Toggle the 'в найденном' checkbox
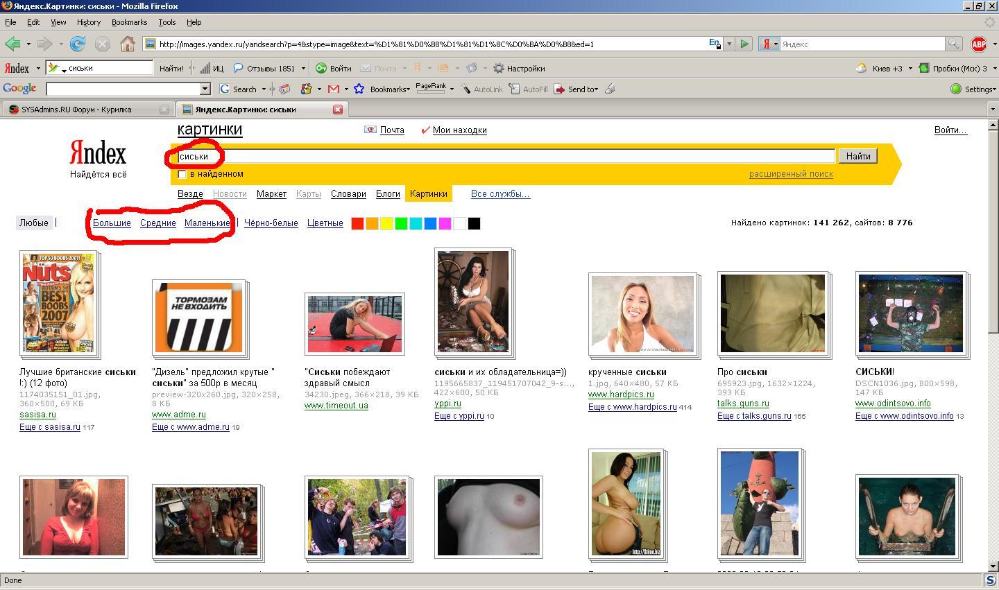 click(x=182, y=174)
